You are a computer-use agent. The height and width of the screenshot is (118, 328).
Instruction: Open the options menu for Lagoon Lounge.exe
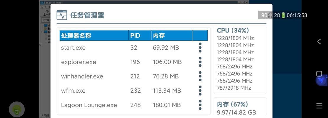pos(200,105)
